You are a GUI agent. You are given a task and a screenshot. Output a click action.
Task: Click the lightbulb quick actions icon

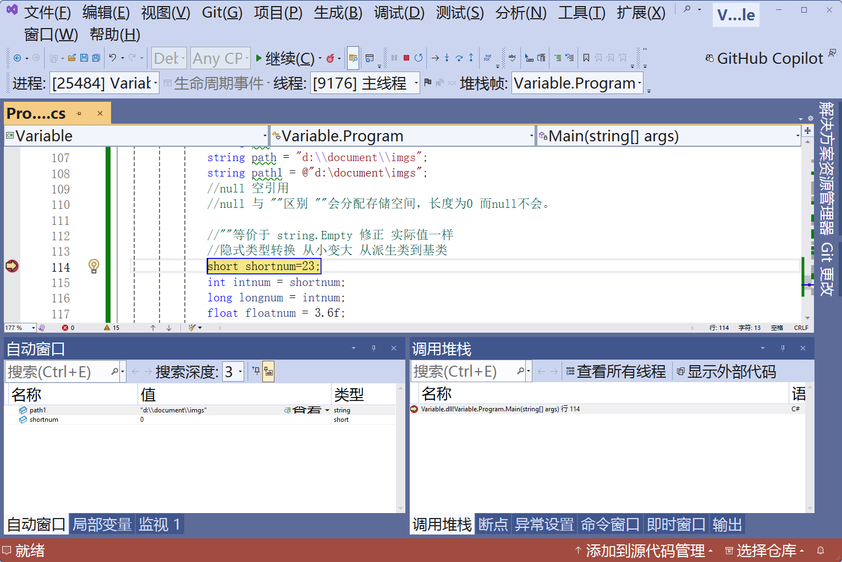pyautogui.click(x=94, y=266)
